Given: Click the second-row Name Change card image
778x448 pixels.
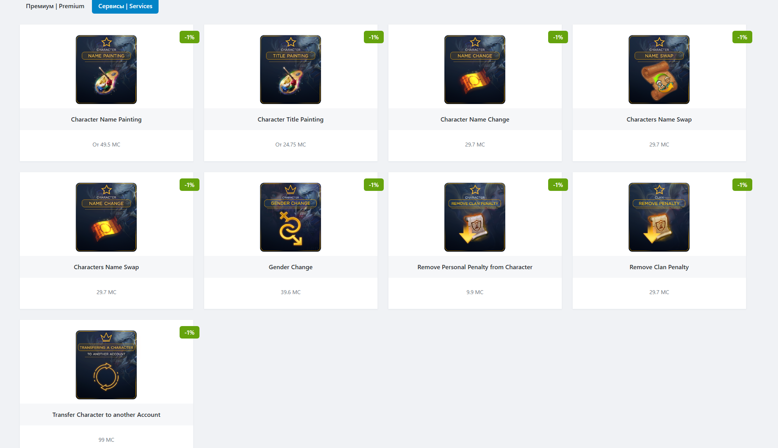Looking at the screenshot, I should (106, 217).
